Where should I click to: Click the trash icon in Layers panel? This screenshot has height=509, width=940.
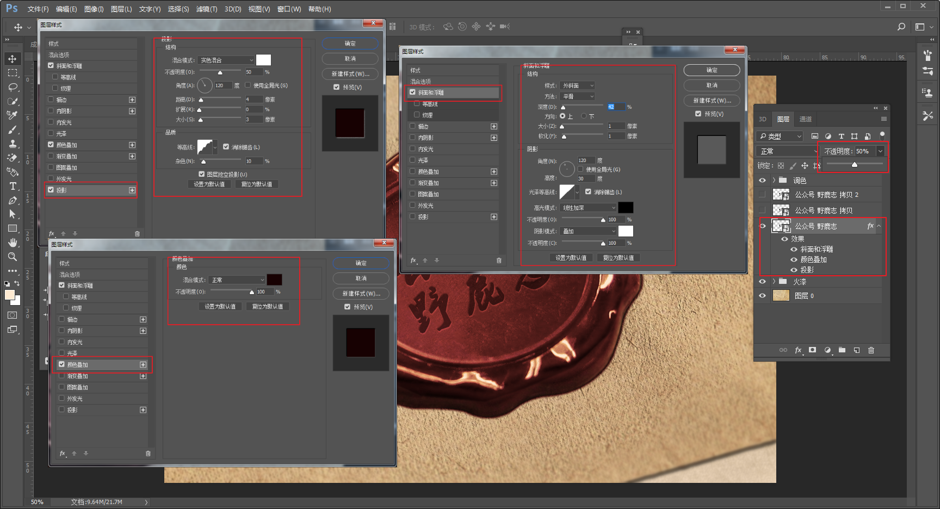pos(871,350)
